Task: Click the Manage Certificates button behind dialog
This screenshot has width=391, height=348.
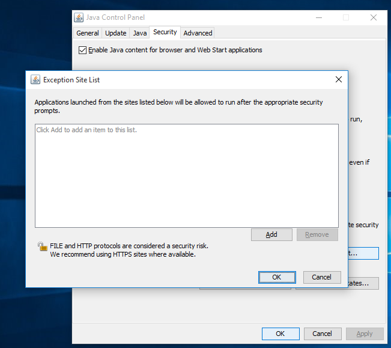Action: point(363,284)
